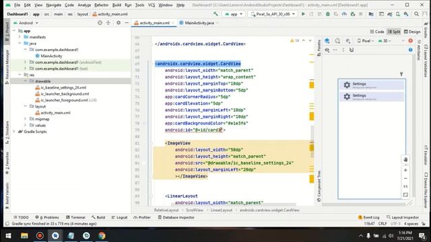The image size is (431, 242).
Task: Open notifications center icon
Action: tap(422, 236)
